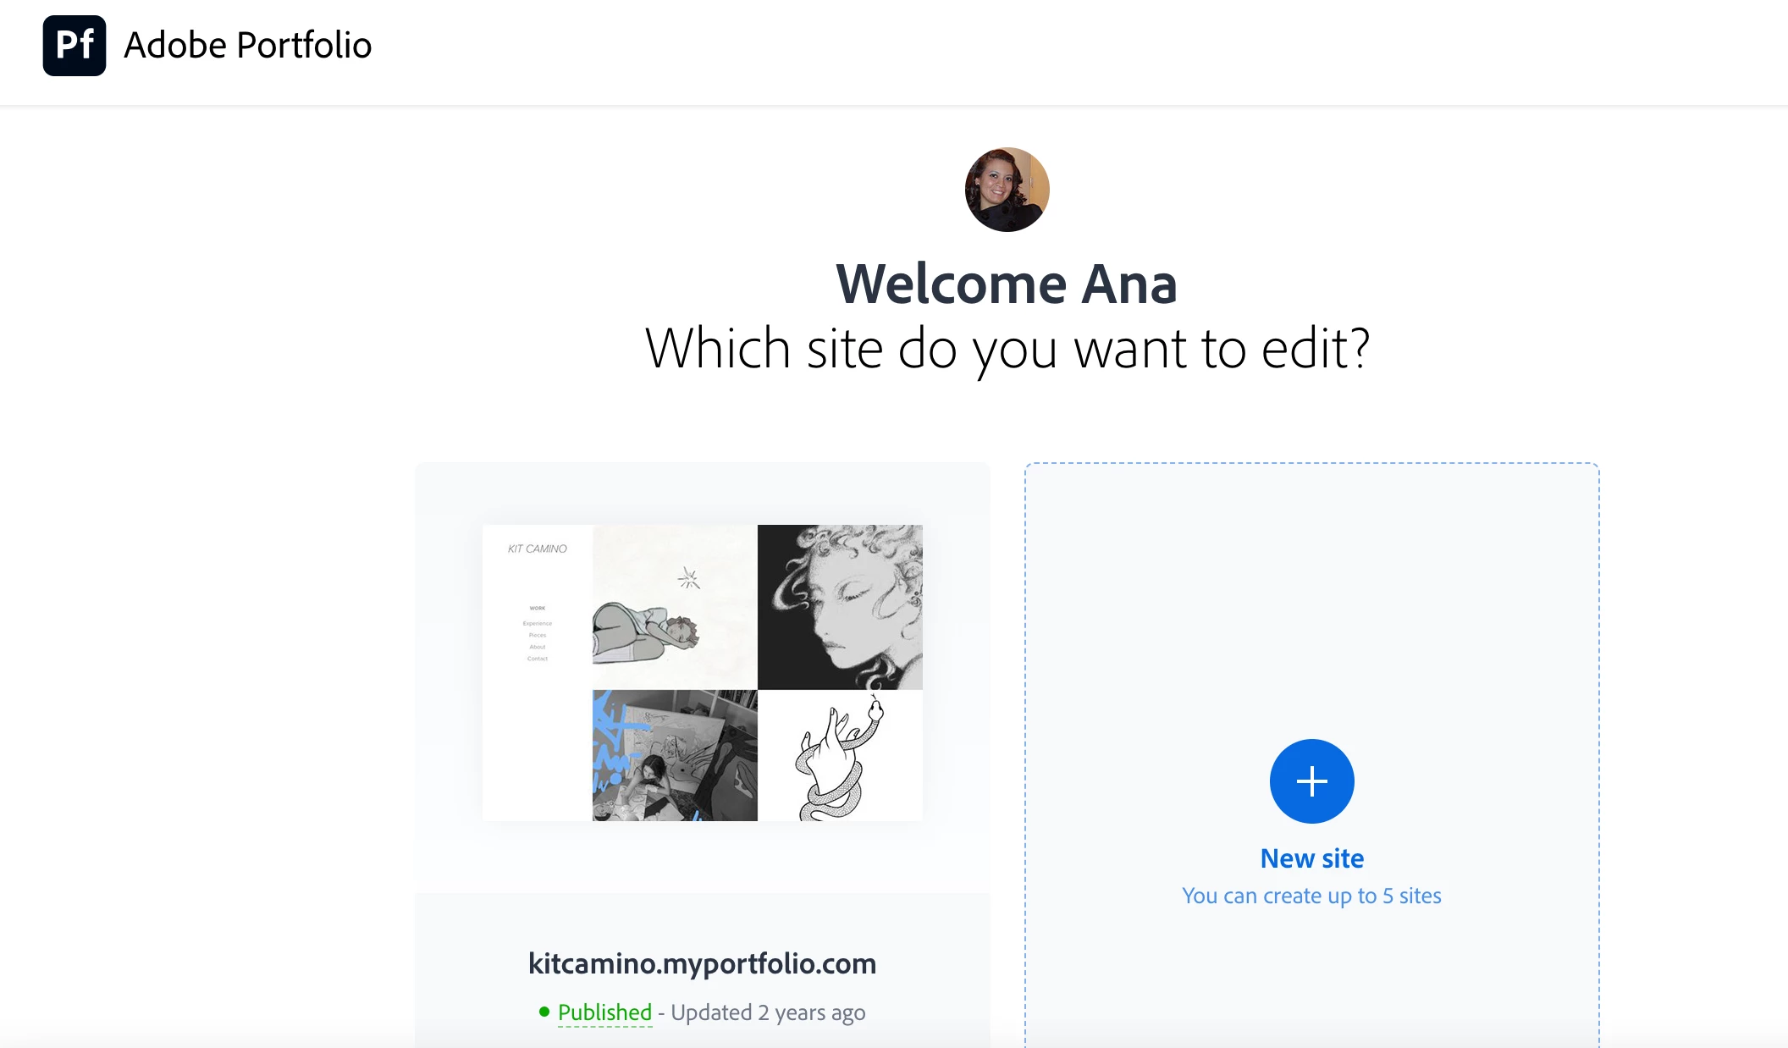Click the Adobe Portfolio title text

pos(247,46)
